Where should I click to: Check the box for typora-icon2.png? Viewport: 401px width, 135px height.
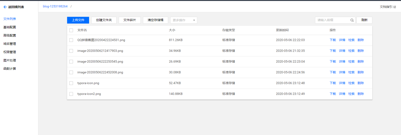click(71, 94)
